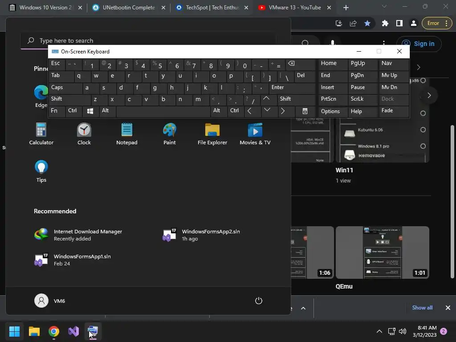Open a new Chrome tab

click(346, 8)
